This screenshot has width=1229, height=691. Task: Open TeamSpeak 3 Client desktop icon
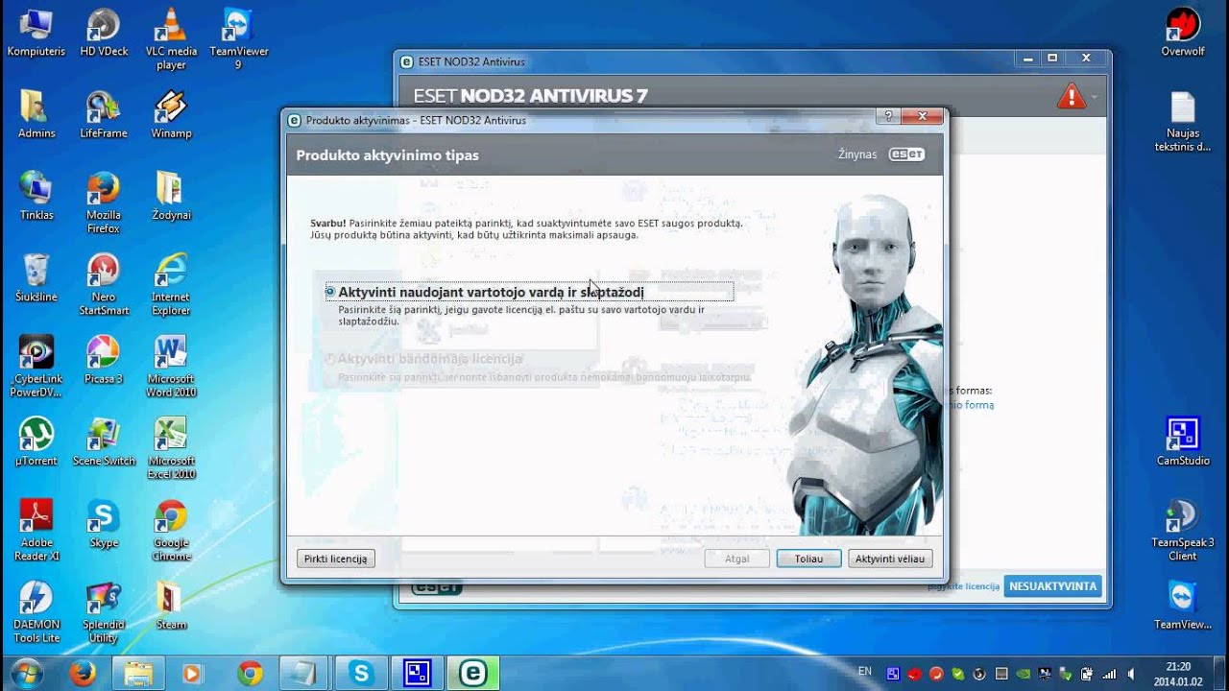[x=1183, y=530]
